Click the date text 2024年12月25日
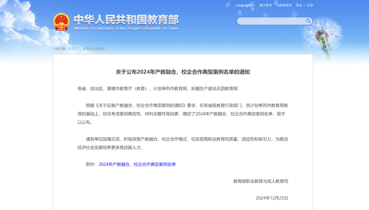This screenshot has height=210, width=369. [x=272, y=198]
